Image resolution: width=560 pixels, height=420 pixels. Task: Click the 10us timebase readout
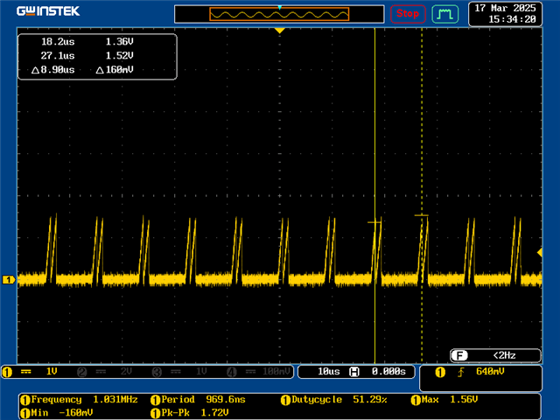[329, 372]
